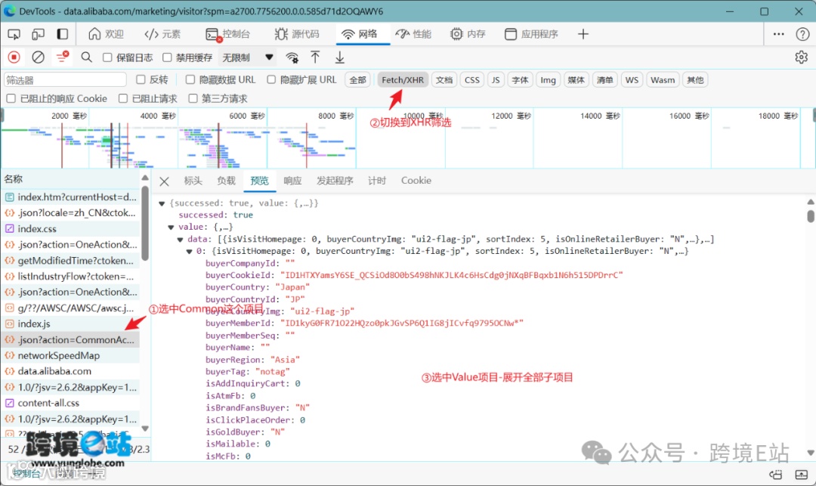The width and height of the screenshot is (816, 486).
Task: Open the 源代码 tab
Action: pyautogui.click(x=297, y=34)
